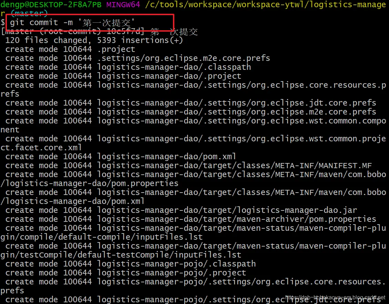Viewport: 389px width, 304px height.
Task: Click dao '.settings/org.eclipse.m2e.core.prefs' entry
Action: [237, 112]
